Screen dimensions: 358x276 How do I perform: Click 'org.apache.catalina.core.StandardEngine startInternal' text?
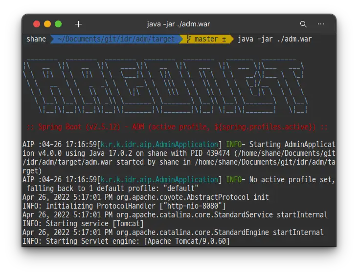[x=220, y=233]
